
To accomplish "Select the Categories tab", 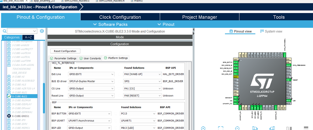I will [x=12, y=37].
